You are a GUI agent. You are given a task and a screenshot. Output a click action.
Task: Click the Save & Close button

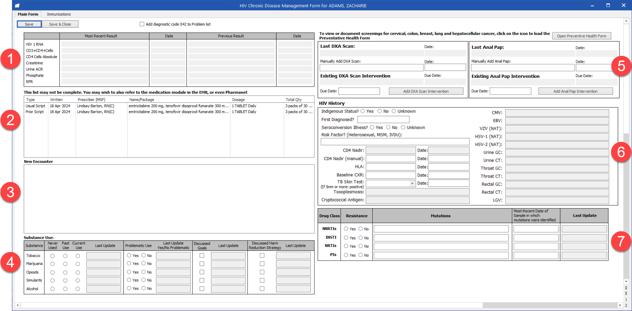click(x=60, y=24)
